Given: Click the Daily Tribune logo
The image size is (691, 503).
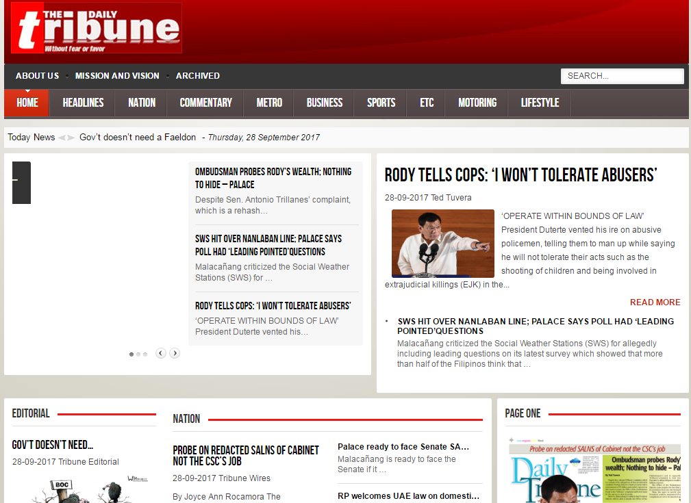Looking at the screenshot, I should click(x=97, y=28).
